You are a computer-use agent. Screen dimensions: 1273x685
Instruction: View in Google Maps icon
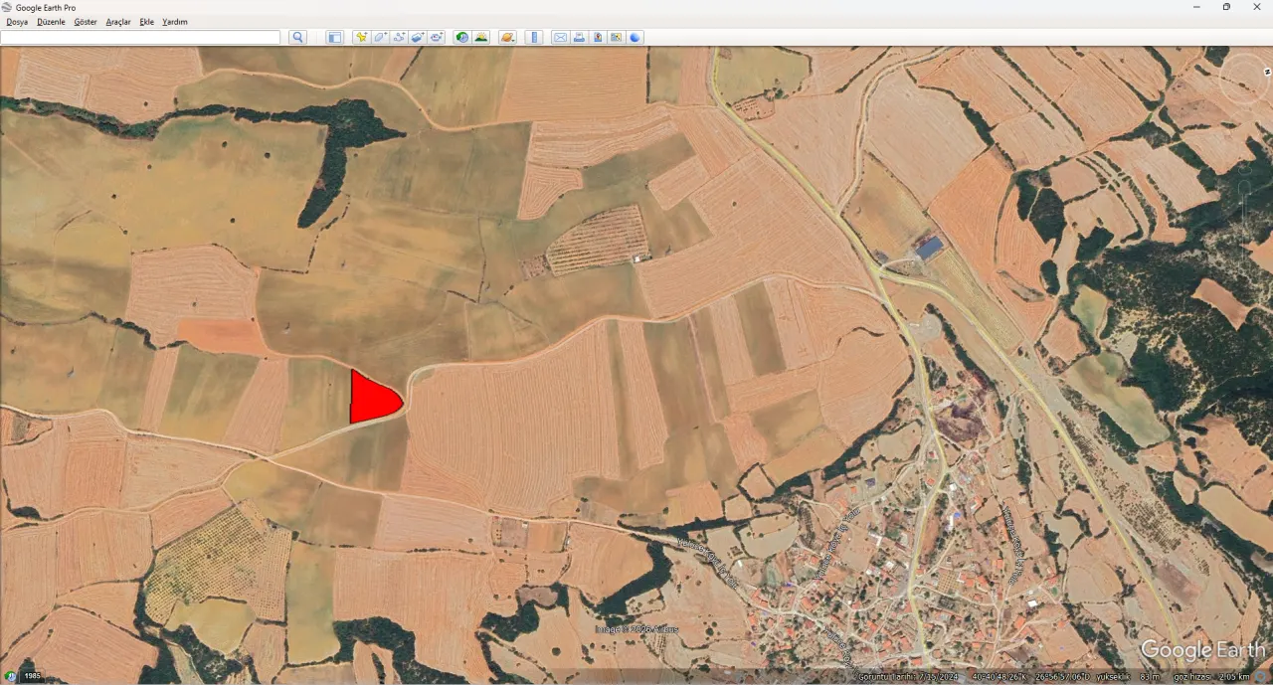coord(617,38)
